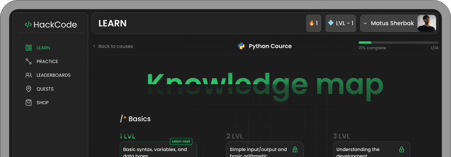Click the fire streak icon

[312, 23]
